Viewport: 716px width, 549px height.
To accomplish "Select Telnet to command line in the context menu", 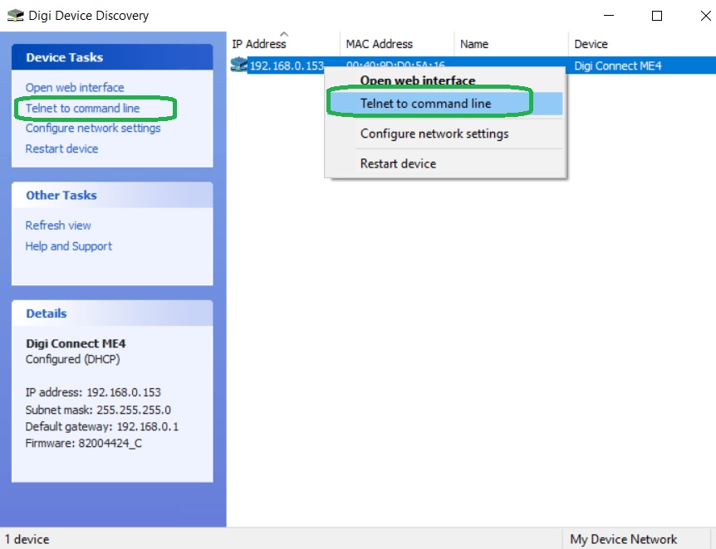I will (x=445, y=104).
